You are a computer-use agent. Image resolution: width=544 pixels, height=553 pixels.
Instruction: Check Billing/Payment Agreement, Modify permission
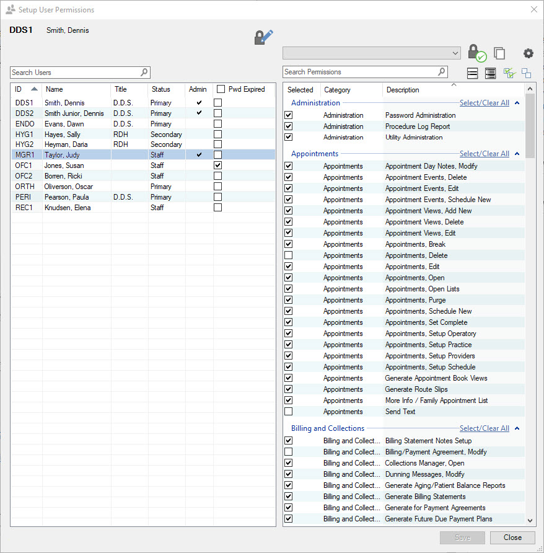pyautogui.click(x=288, y=451)
